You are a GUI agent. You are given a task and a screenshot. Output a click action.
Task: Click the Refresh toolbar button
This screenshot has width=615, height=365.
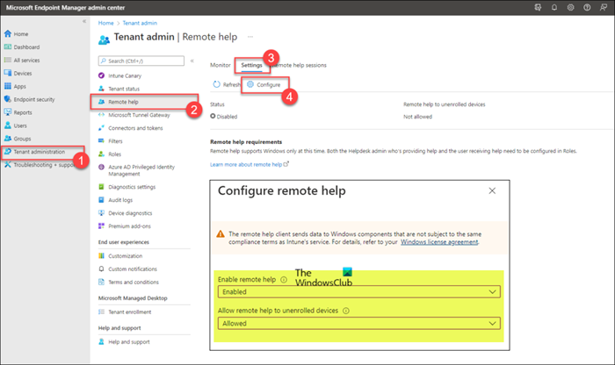point(227,84)
